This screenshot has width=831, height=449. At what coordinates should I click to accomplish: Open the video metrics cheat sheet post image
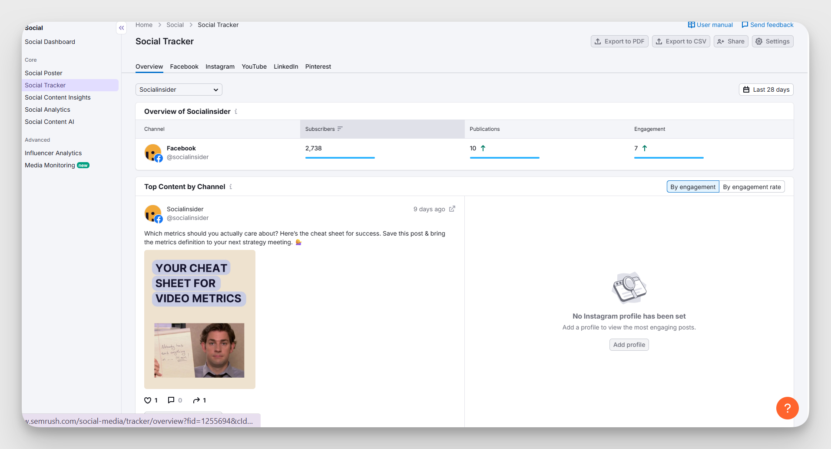200,319
